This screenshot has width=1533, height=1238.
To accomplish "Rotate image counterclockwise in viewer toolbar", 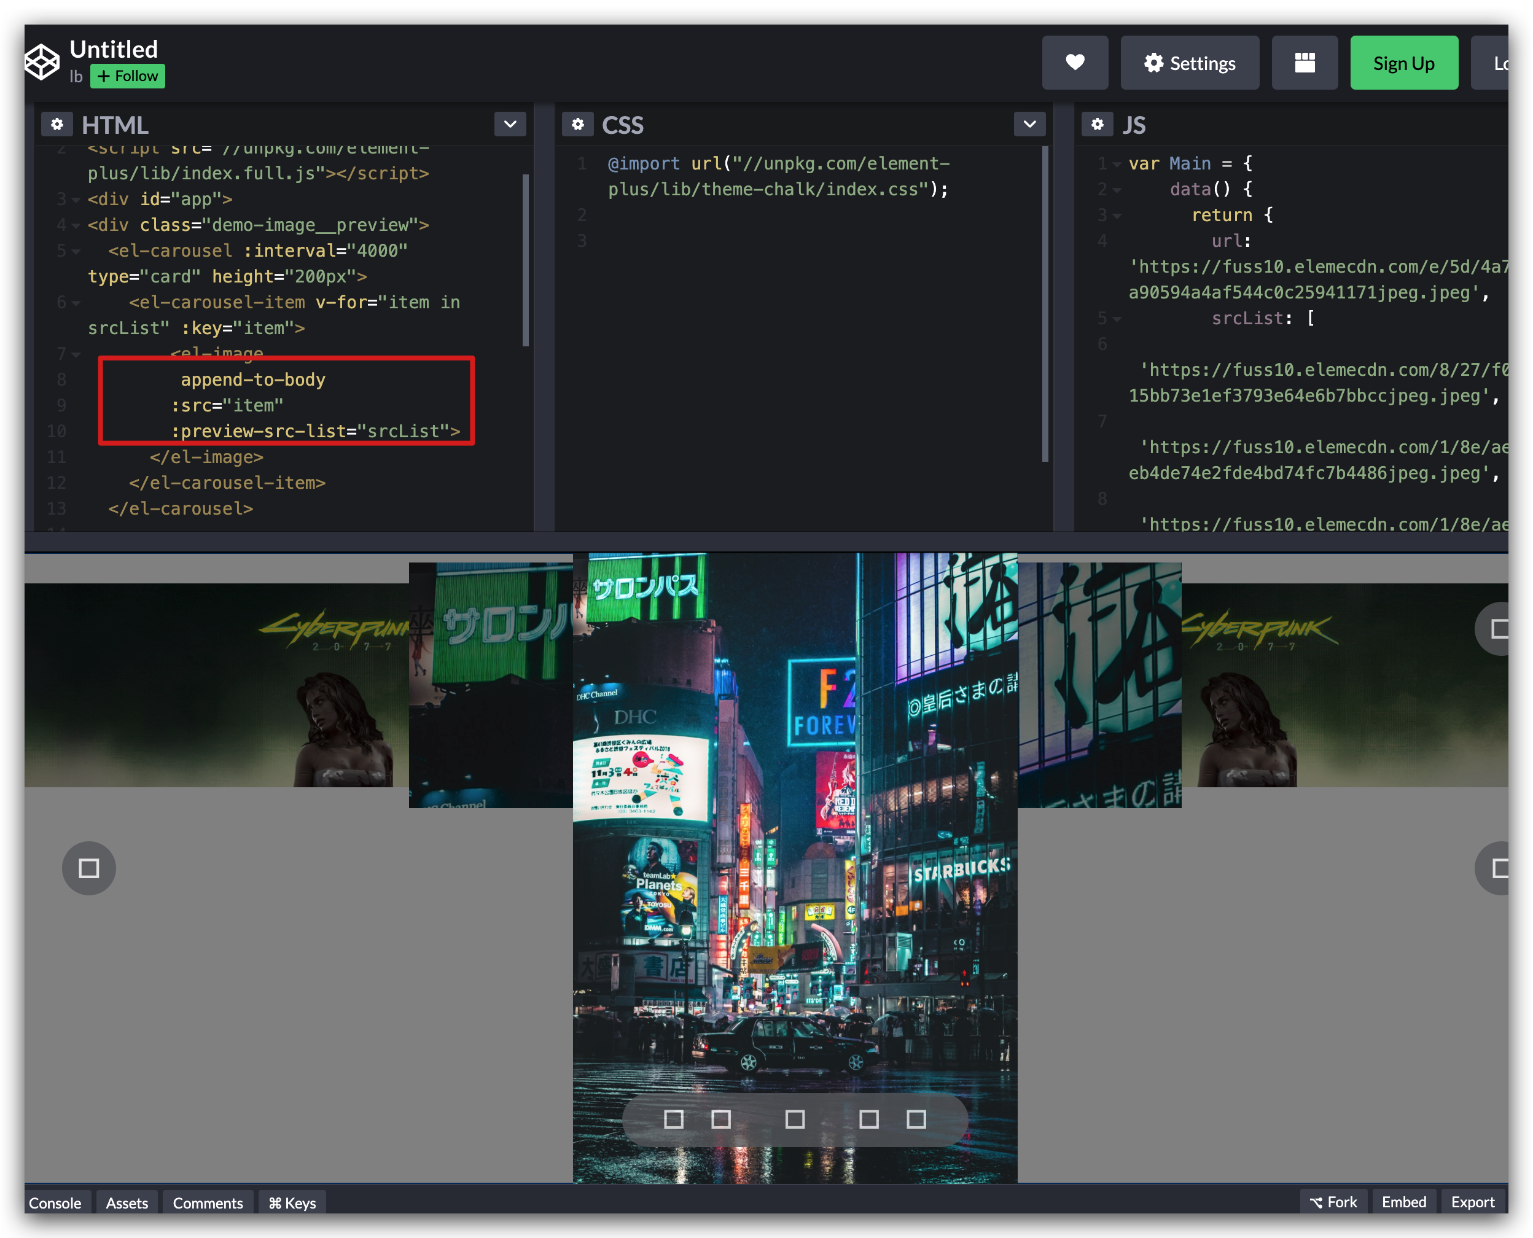I will pyautogui.click(x=869, y=1119).
